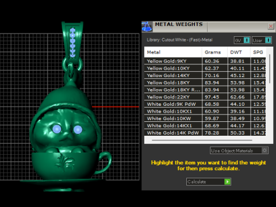Click the 44.10 DWT value

click(x=237, y=104)
